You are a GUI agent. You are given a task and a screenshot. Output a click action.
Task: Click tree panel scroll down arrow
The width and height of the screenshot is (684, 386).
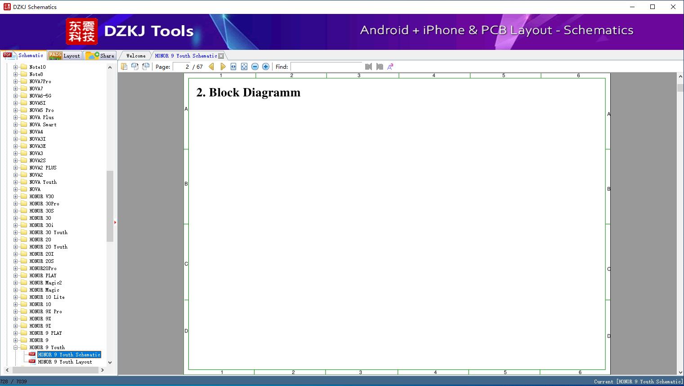[x=110, y=362]
